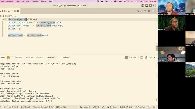Click the headphones menu bar icon
This screenshot has width=195, height=109.
pos(111,1)
